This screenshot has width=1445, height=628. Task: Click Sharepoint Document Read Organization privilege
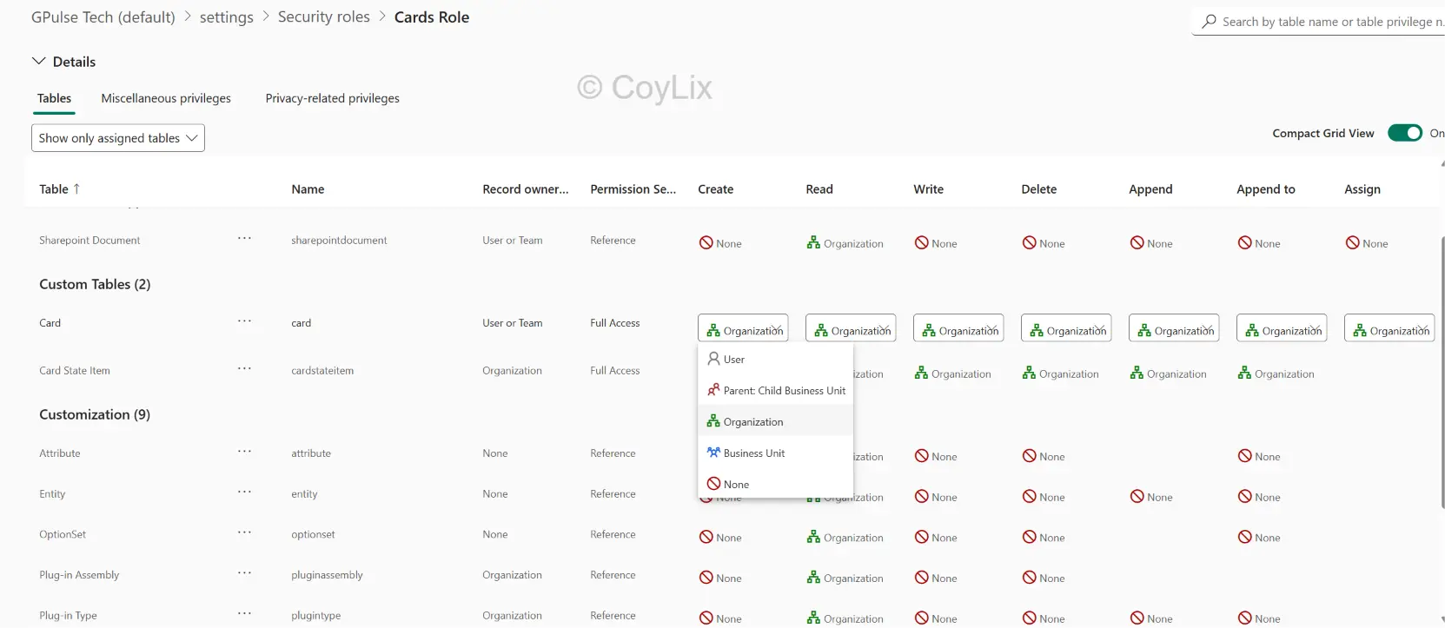[845, 243]
